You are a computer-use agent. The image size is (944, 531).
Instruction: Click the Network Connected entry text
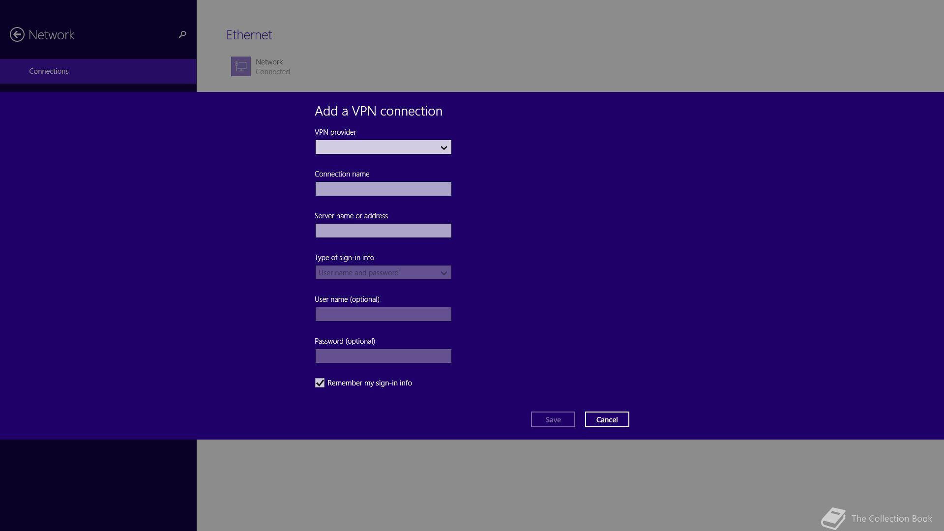coord(272,67)
